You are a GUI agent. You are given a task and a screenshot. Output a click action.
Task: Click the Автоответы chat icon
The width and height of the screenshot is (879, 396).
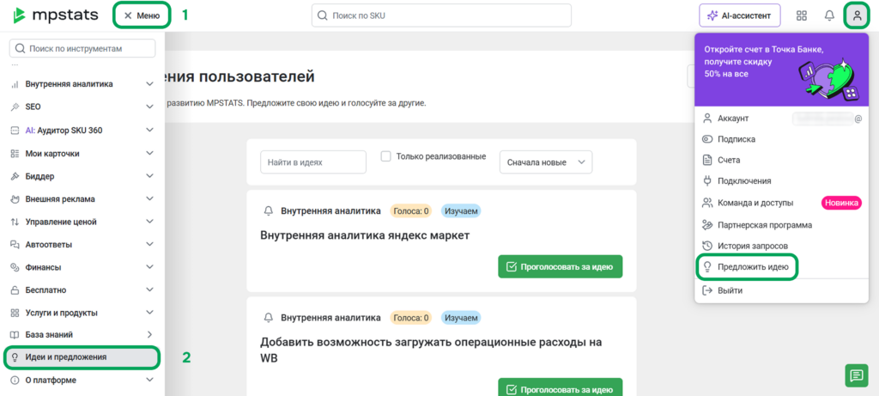pos(15,245)
